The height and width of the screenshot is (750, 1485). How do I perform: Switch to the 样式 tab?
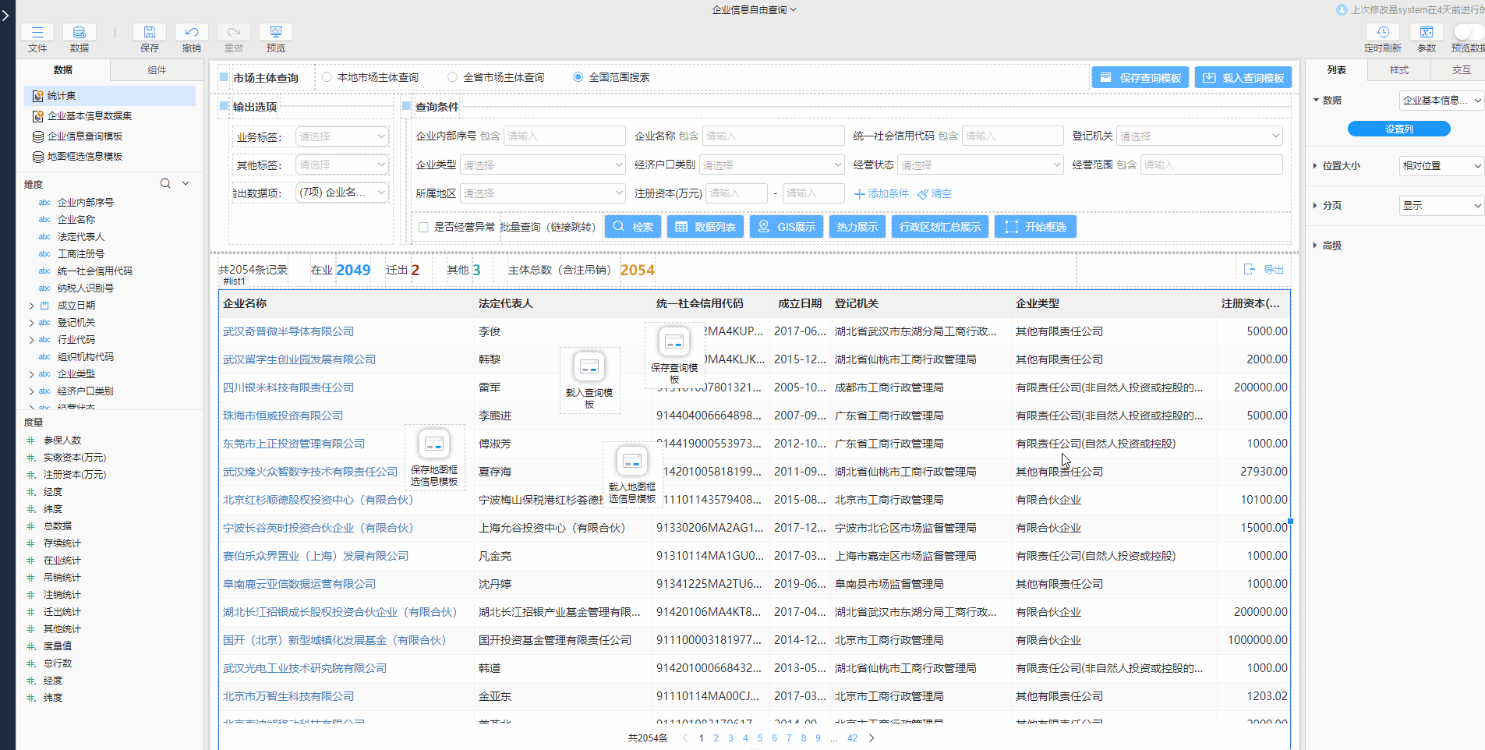(1398, 70)
